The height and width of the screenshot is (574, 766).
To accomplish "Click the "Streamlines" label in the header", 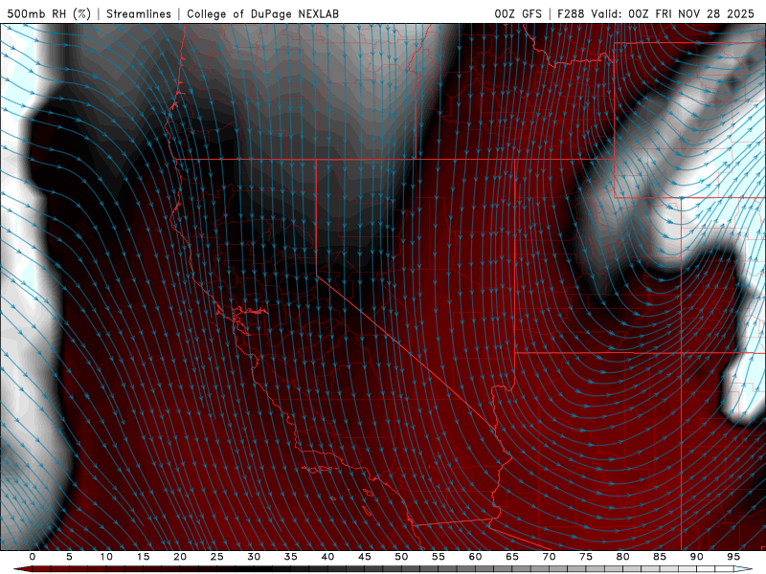I will click(139, 13).
